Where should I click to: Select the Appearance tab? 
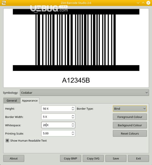pyautogui.click(x=30, y=101)
